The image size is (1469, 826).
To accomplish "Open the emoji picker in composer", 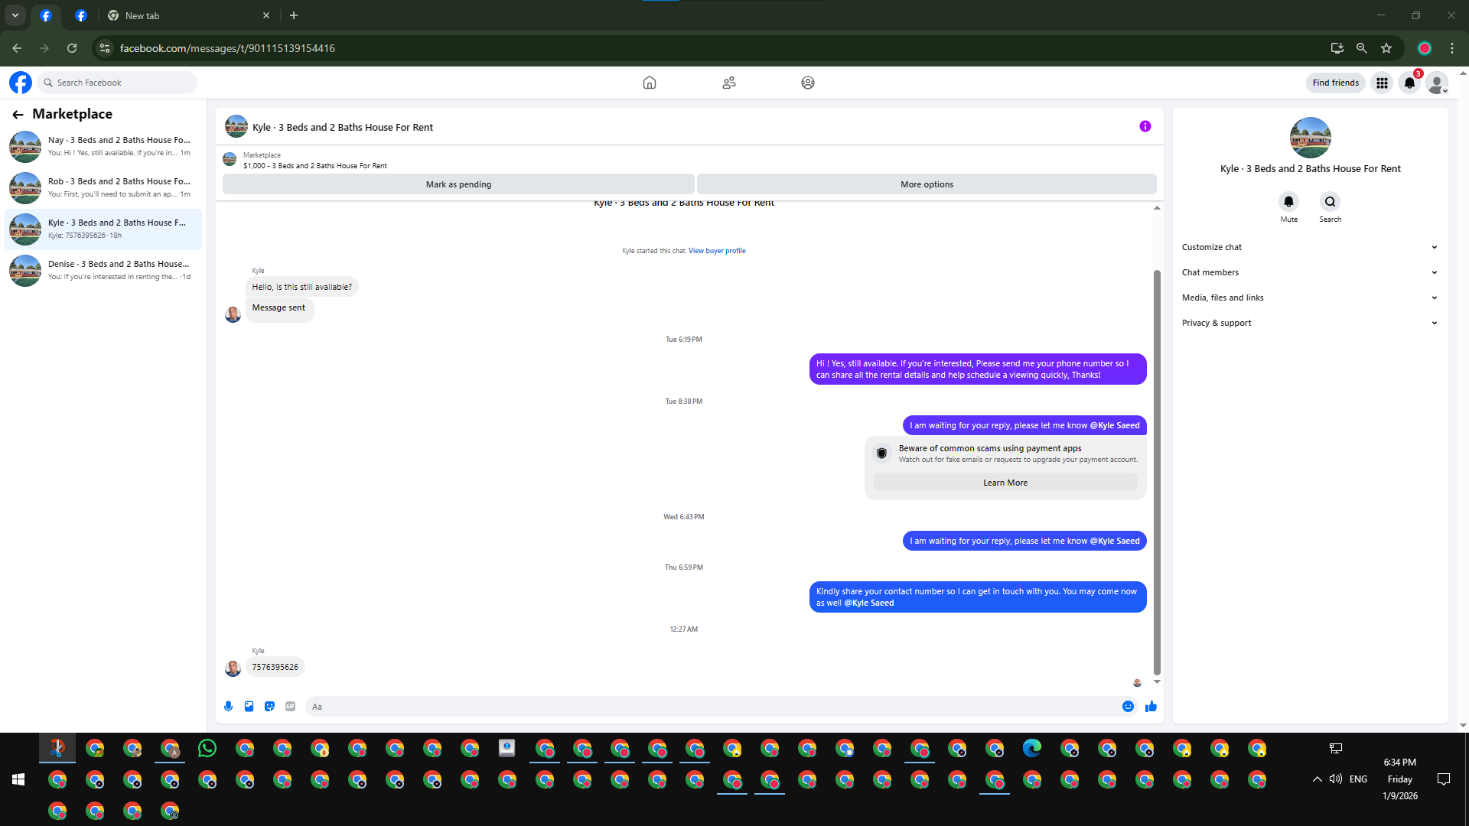I will click(x=1128, y=707).
